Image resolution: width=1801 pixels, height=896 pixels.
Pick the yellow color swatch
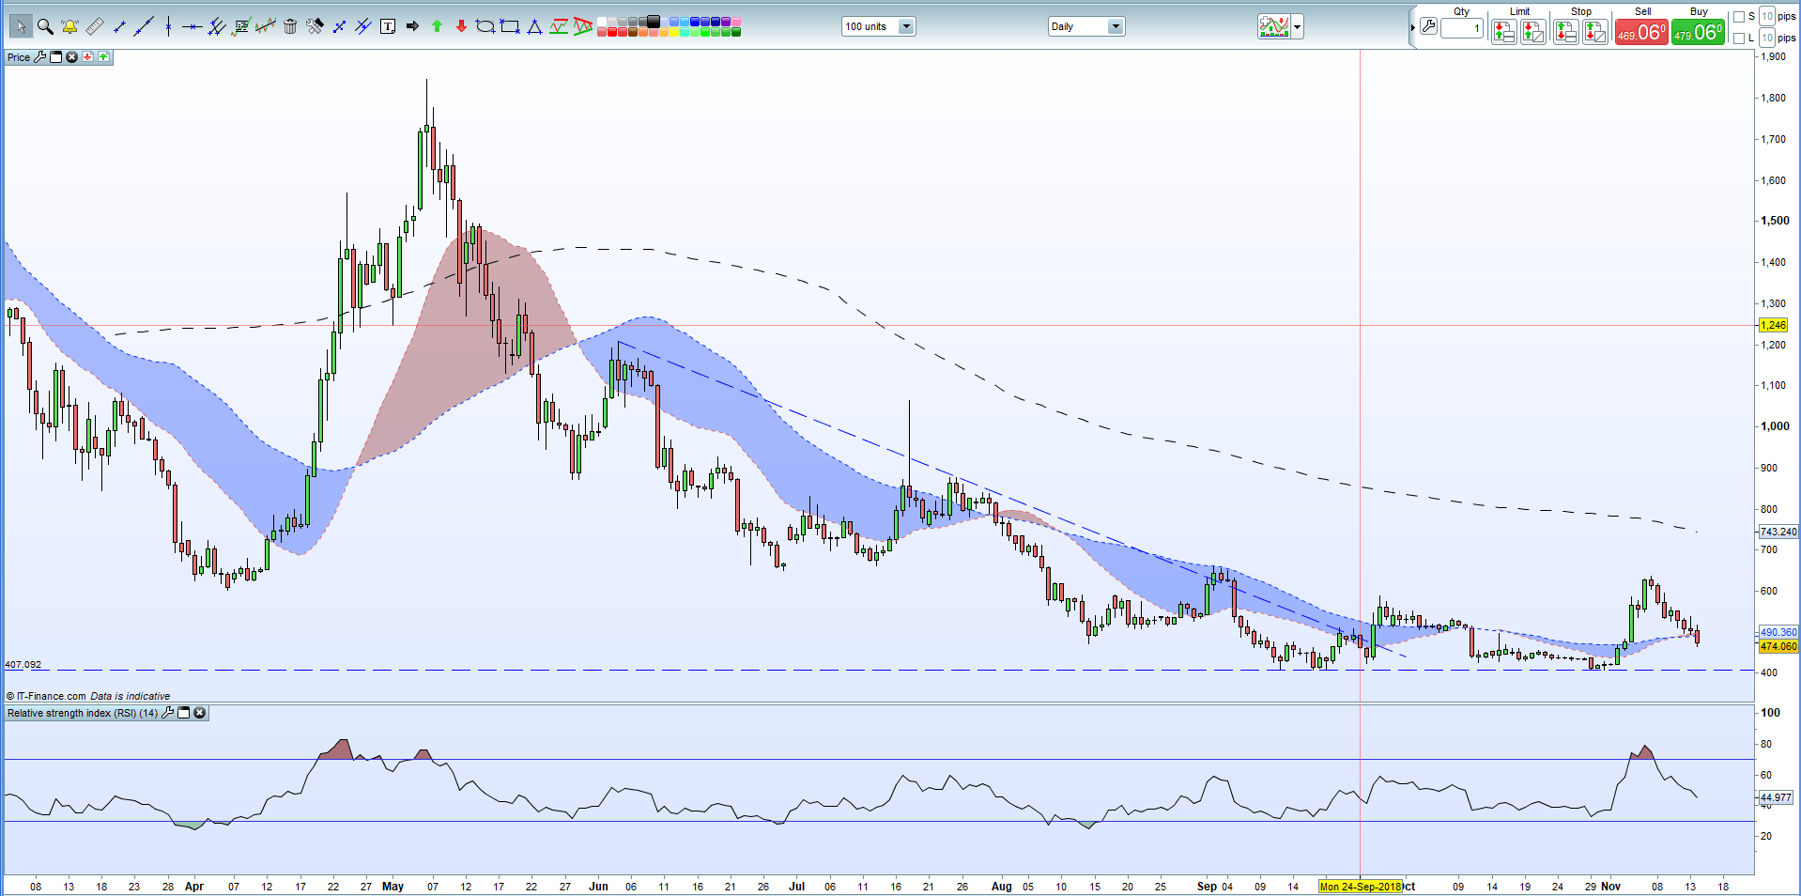coord(674,32)
